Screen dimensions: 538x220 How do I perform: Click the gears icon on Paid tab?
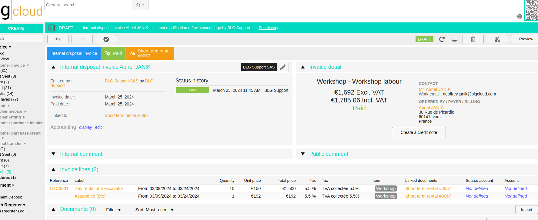(x=108, y=53)
